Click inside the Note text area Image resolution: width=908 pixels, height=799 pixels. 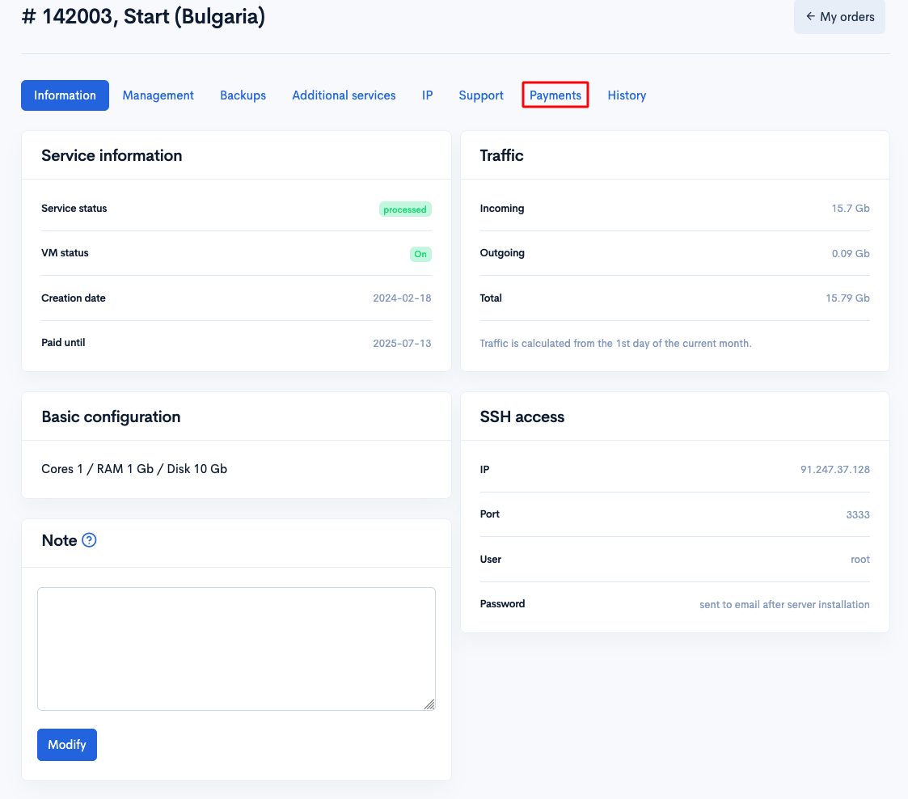coord(236,649)
